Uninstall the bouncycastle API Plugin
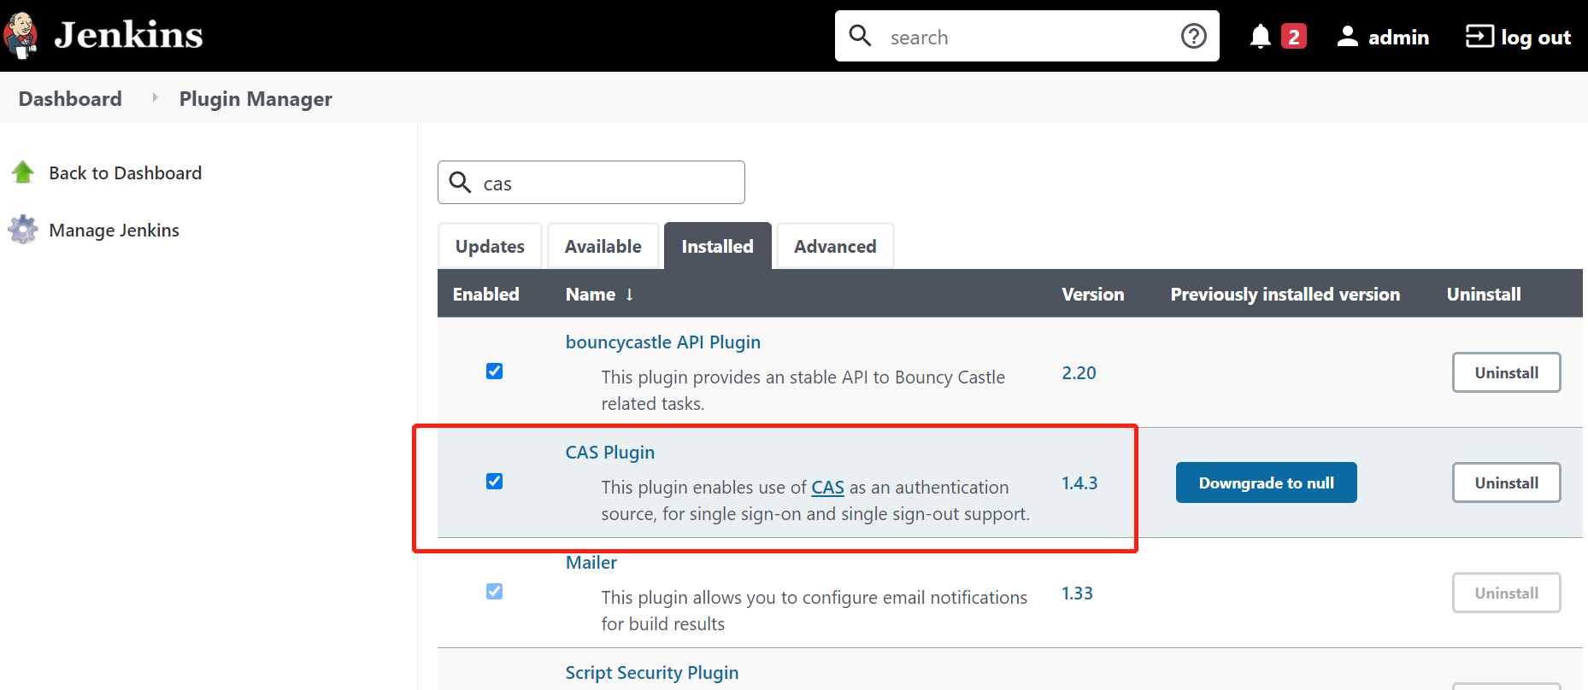Viewport: 1588px width, 690px height. 1506,372
